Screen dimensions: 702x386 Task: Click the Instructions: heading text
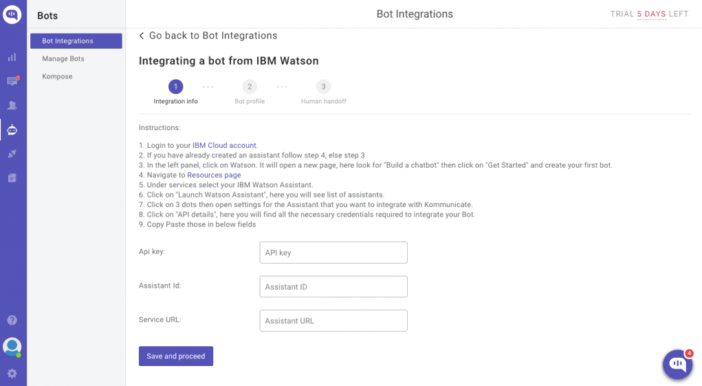(160, 127)
